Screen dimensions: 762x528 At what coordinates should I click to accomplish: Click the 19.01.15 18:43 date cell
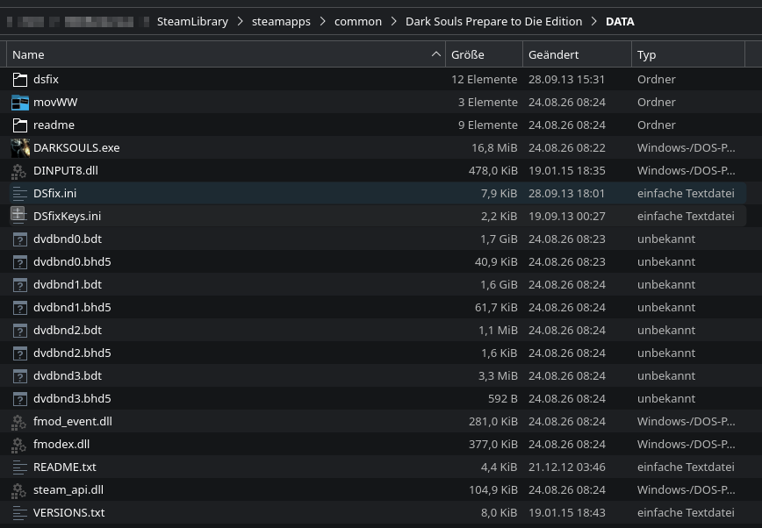pyautogui.click(x=566, y=513)
